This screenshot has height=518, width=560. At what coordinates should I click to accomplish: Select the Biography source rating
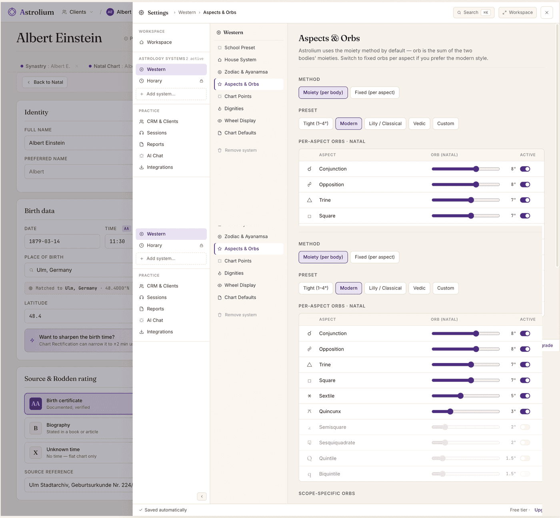coord(79,428)
